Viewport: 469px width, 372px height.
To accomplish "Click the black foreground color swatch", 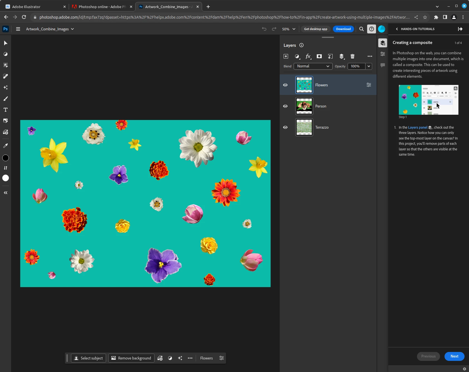I will click(6, 158).
